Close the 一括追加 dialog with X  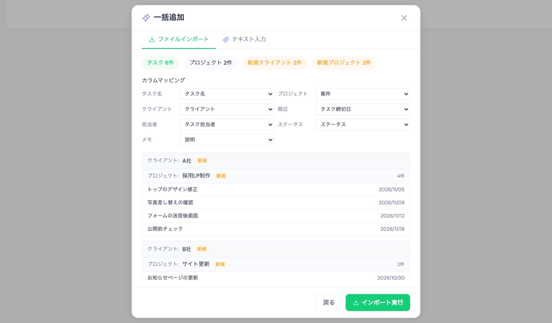[x=404, y=18]
